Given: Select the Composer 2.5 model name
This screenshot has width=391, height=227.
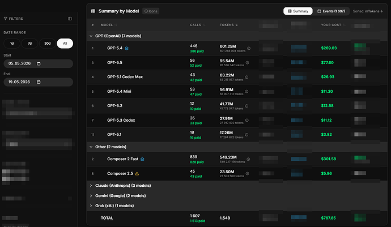Looking at the screenshot, I should tap(120, 173).
